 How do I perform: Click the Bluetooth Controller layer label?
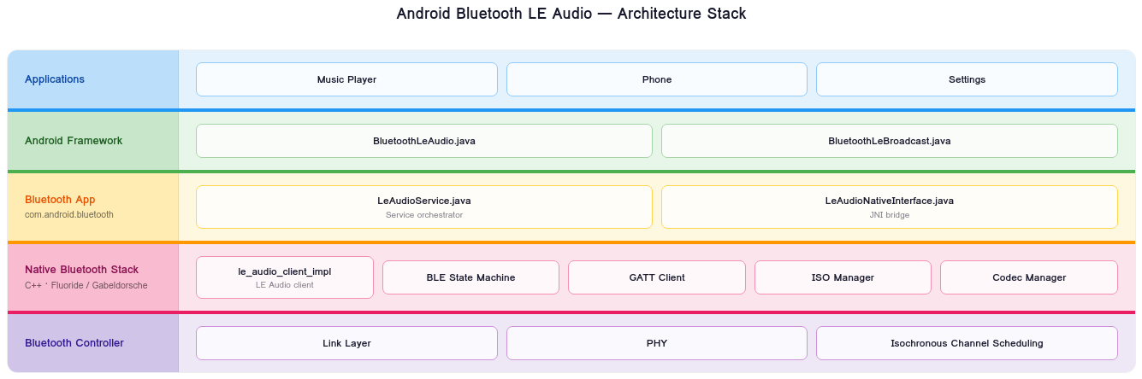coord(74,343)
